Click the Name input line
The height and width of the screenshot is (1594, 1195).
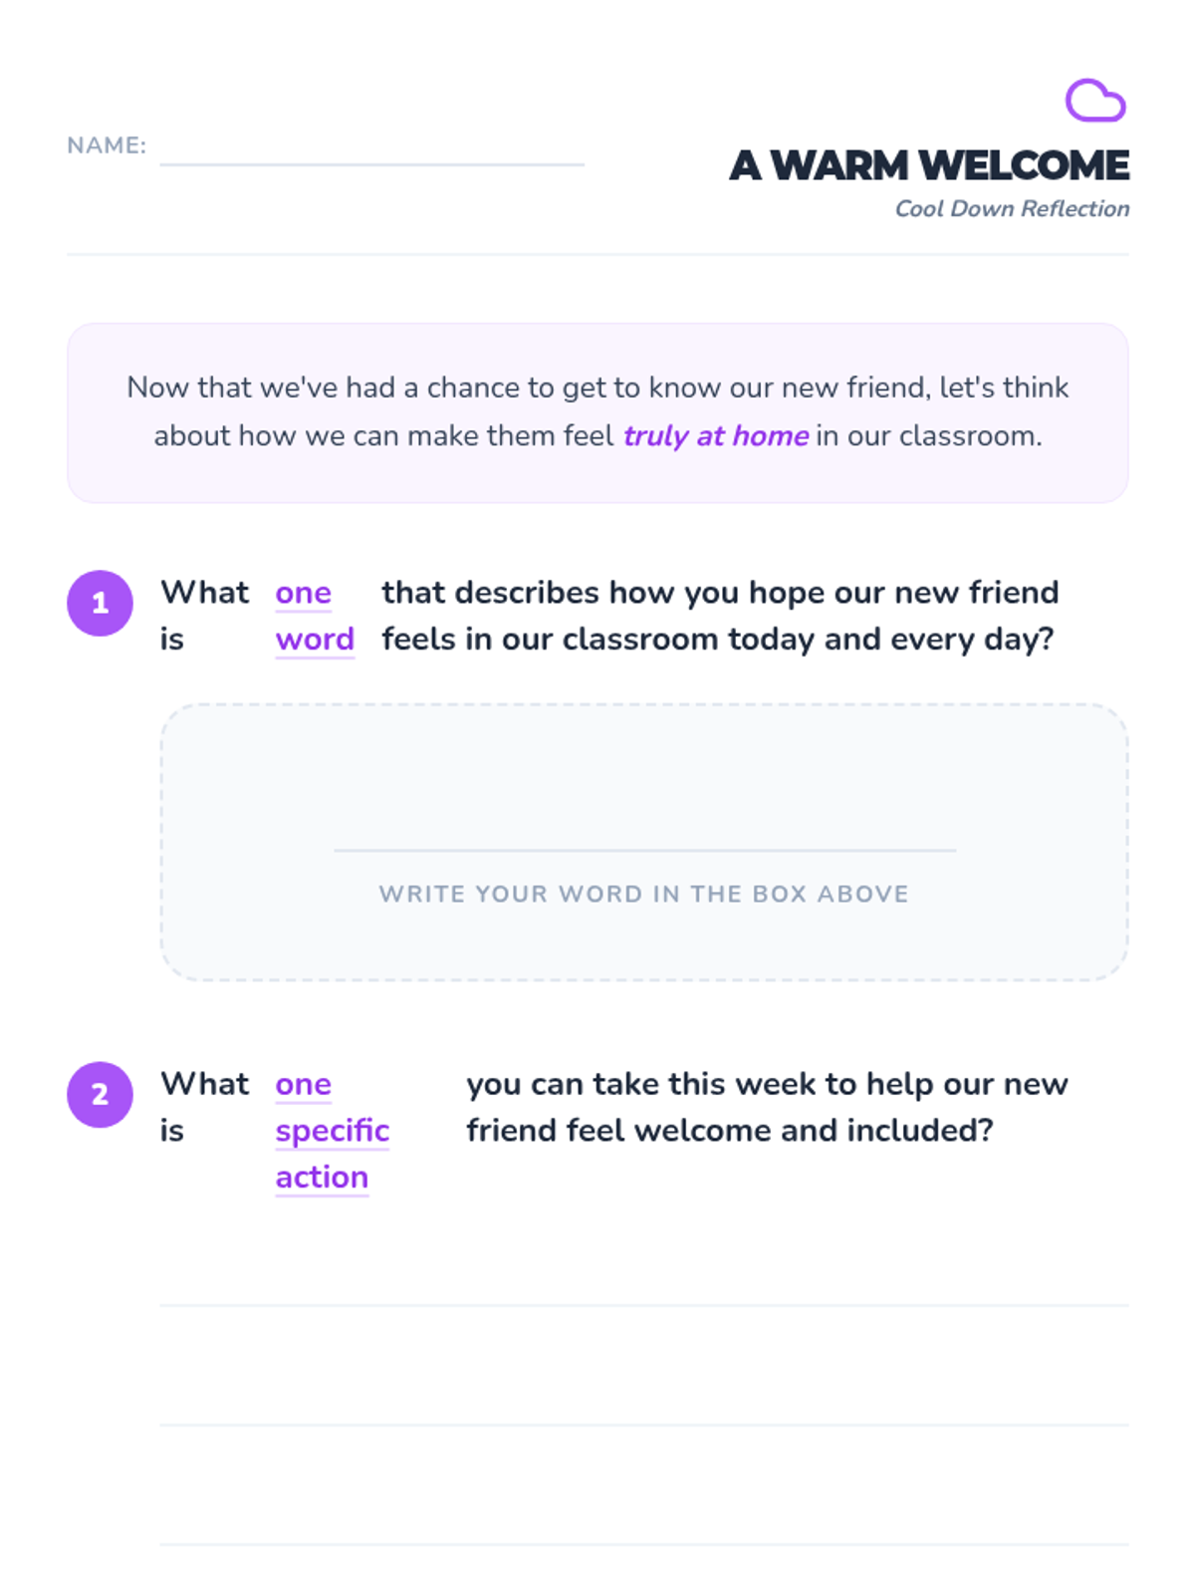(x=371, y=163)
